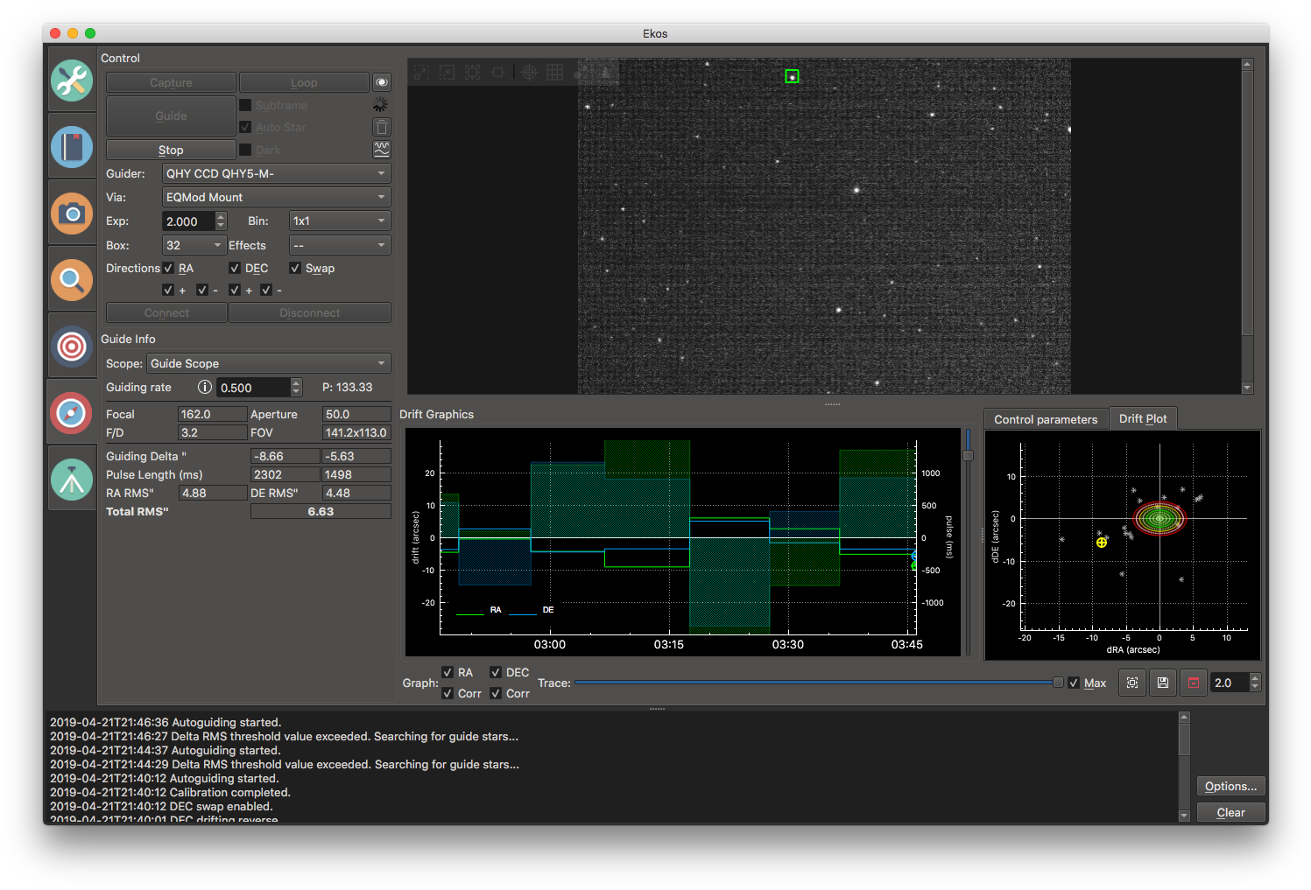Switch to the Scheduler module icon
The height and width of the screenshot is (890, 1311).
[x=72, y=147]
